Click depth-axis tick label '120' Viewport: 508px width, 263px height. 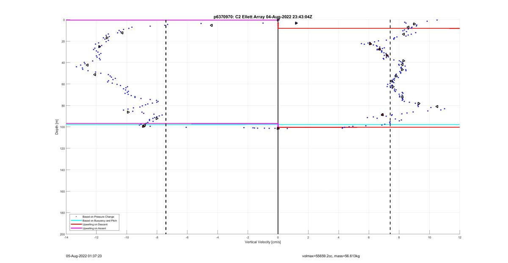click(x=62, y=148)
